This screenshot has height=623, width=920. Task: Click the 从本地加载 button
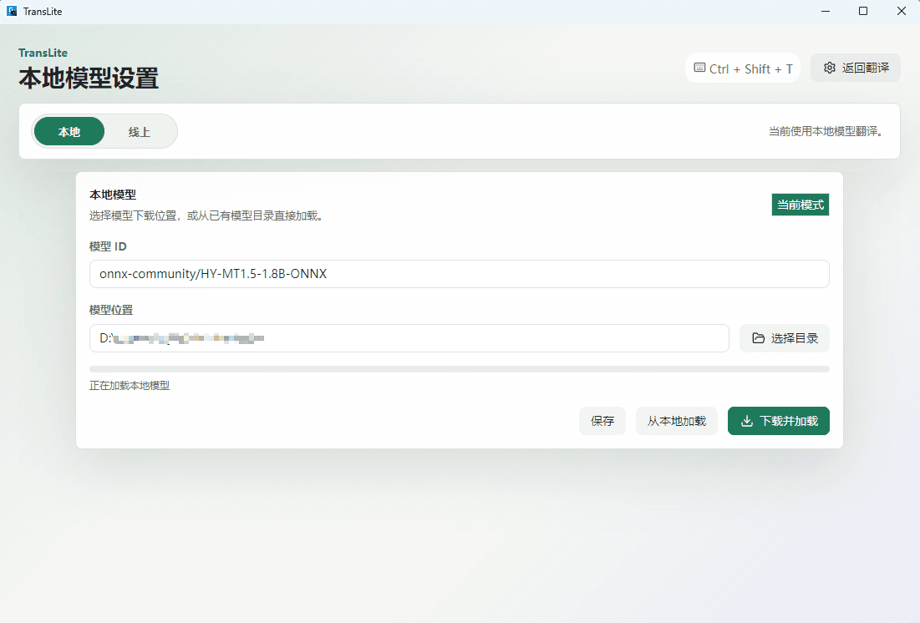click(677, 421)
